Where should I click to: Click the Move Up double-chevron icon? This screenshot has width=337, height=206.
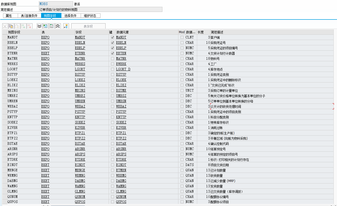tap(58, 26)
